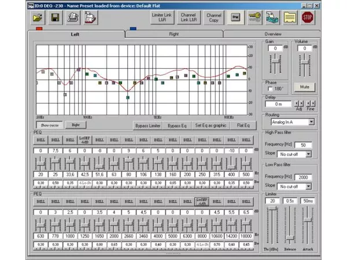This screenshot has height=260, width=347.
Task: Change filter type BELL above the 630 Hz band
Action: (40, 202)
